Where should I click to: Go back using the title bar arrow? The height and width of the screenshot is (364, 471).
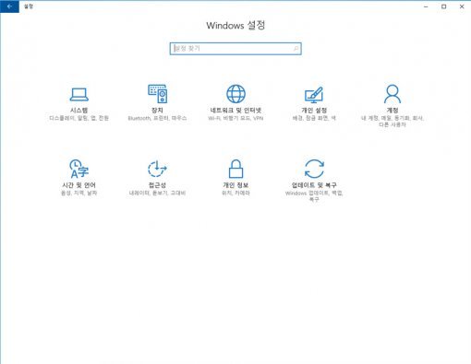9,6
